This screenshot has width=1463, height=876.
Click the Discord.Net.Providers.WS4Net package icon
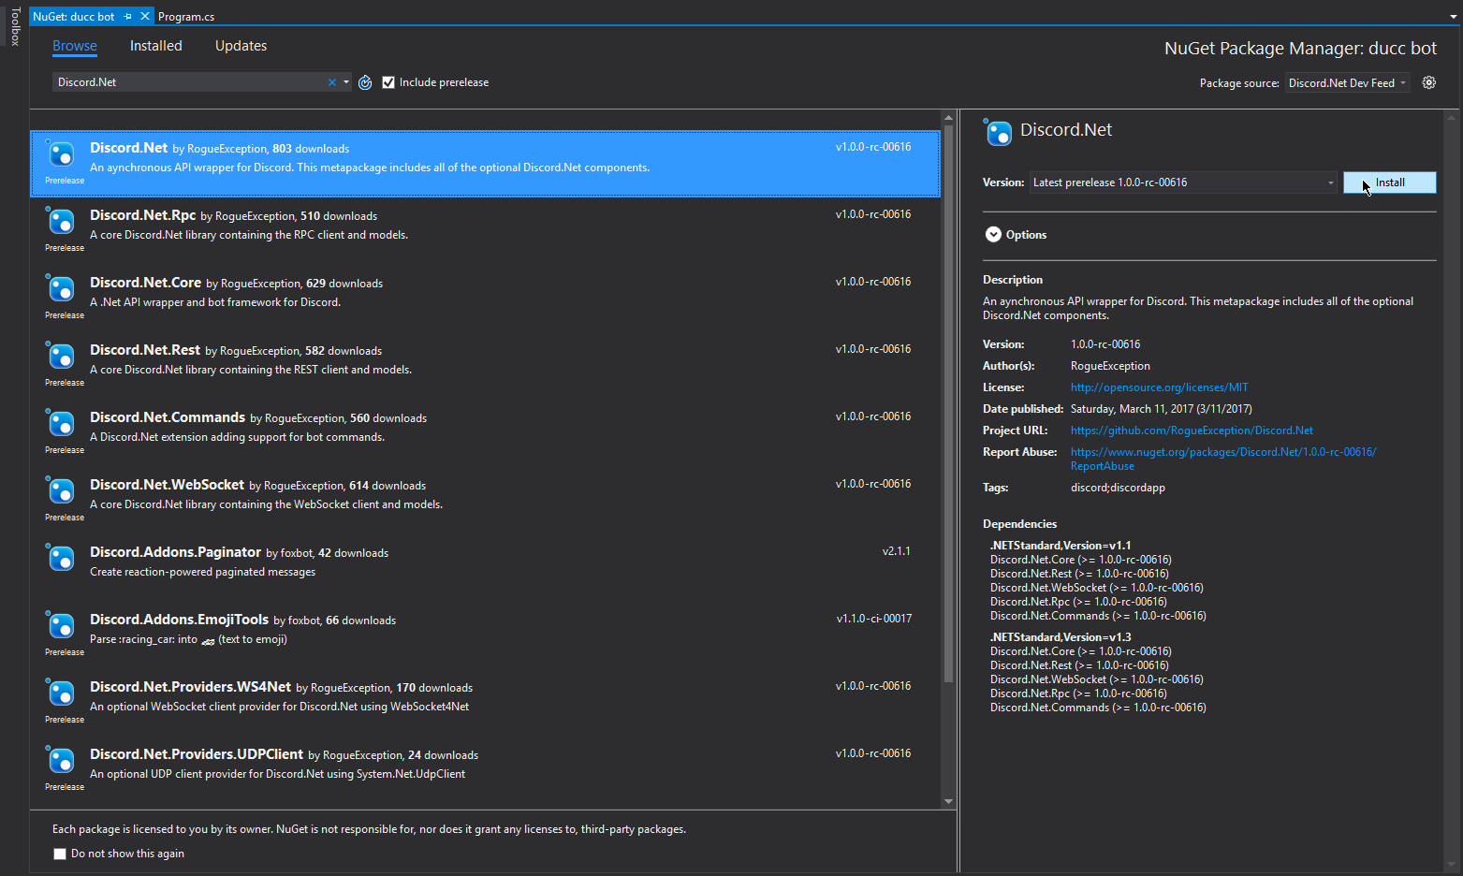tap(61, 693)
